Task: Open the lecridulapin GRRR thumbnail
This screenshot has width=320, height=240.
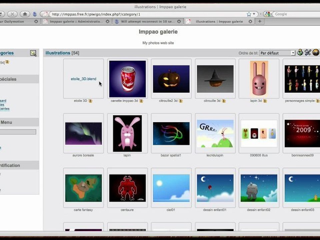Action: pos(215,133)
